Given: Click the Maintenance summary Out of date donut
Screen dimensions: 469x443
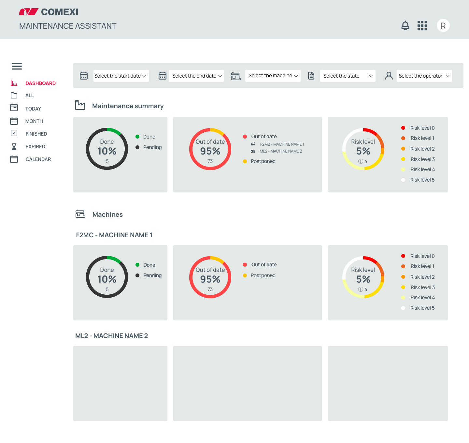Looking at the screenshot, I should pos(210,149).
